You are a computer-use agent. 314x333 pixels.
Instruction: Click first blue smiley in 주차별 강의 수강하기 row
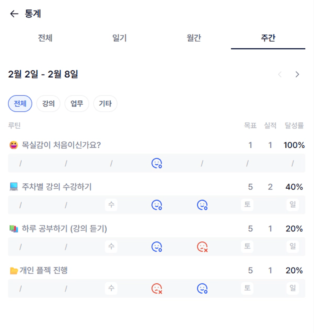pos(156,205)
